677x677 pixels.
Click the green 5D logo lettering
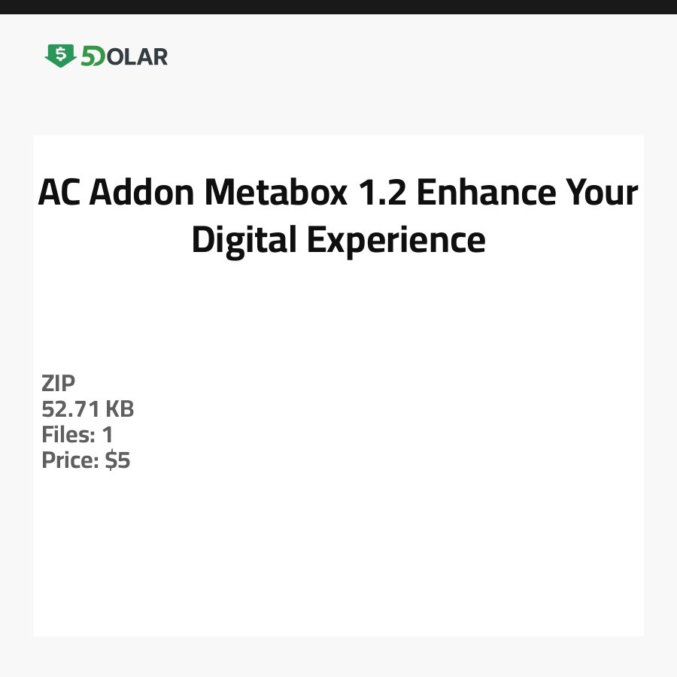click(93, 56)
